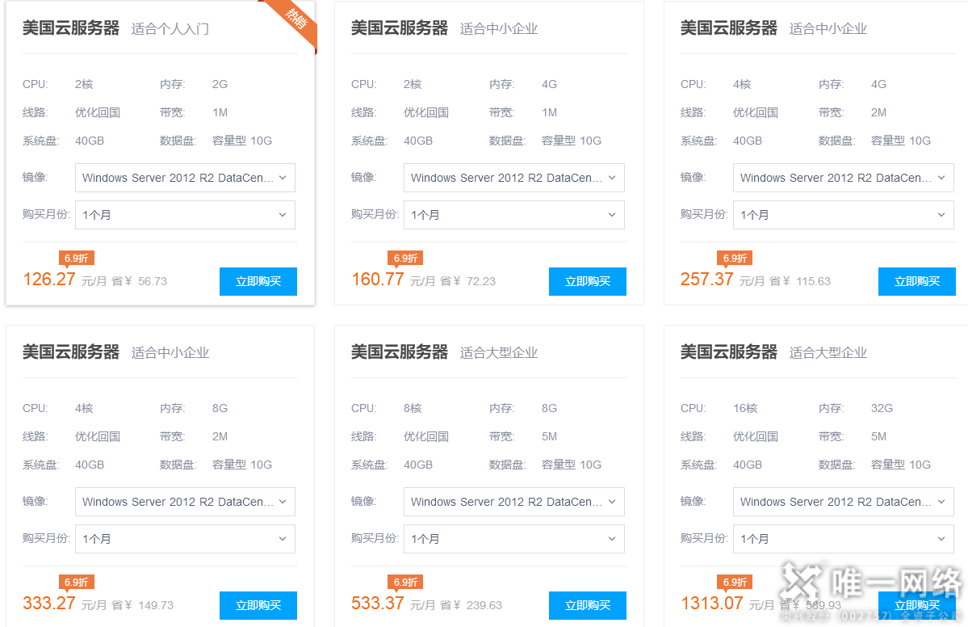The image size is (968, 627).
Task: Open image dropdown in 1313.07 plan card
Action: [844, 502]
